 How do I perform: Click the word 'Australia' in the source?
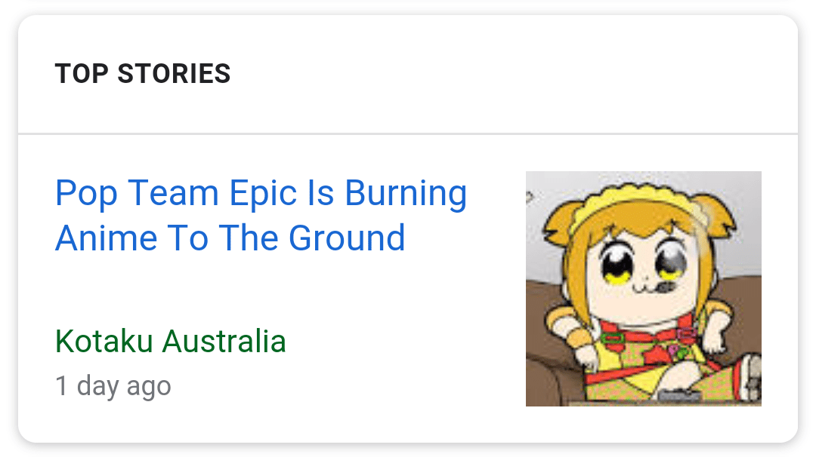point(224,341)
